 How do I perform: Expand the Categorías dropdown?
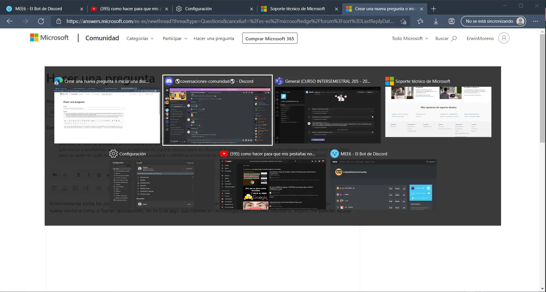tap(140, 39)
